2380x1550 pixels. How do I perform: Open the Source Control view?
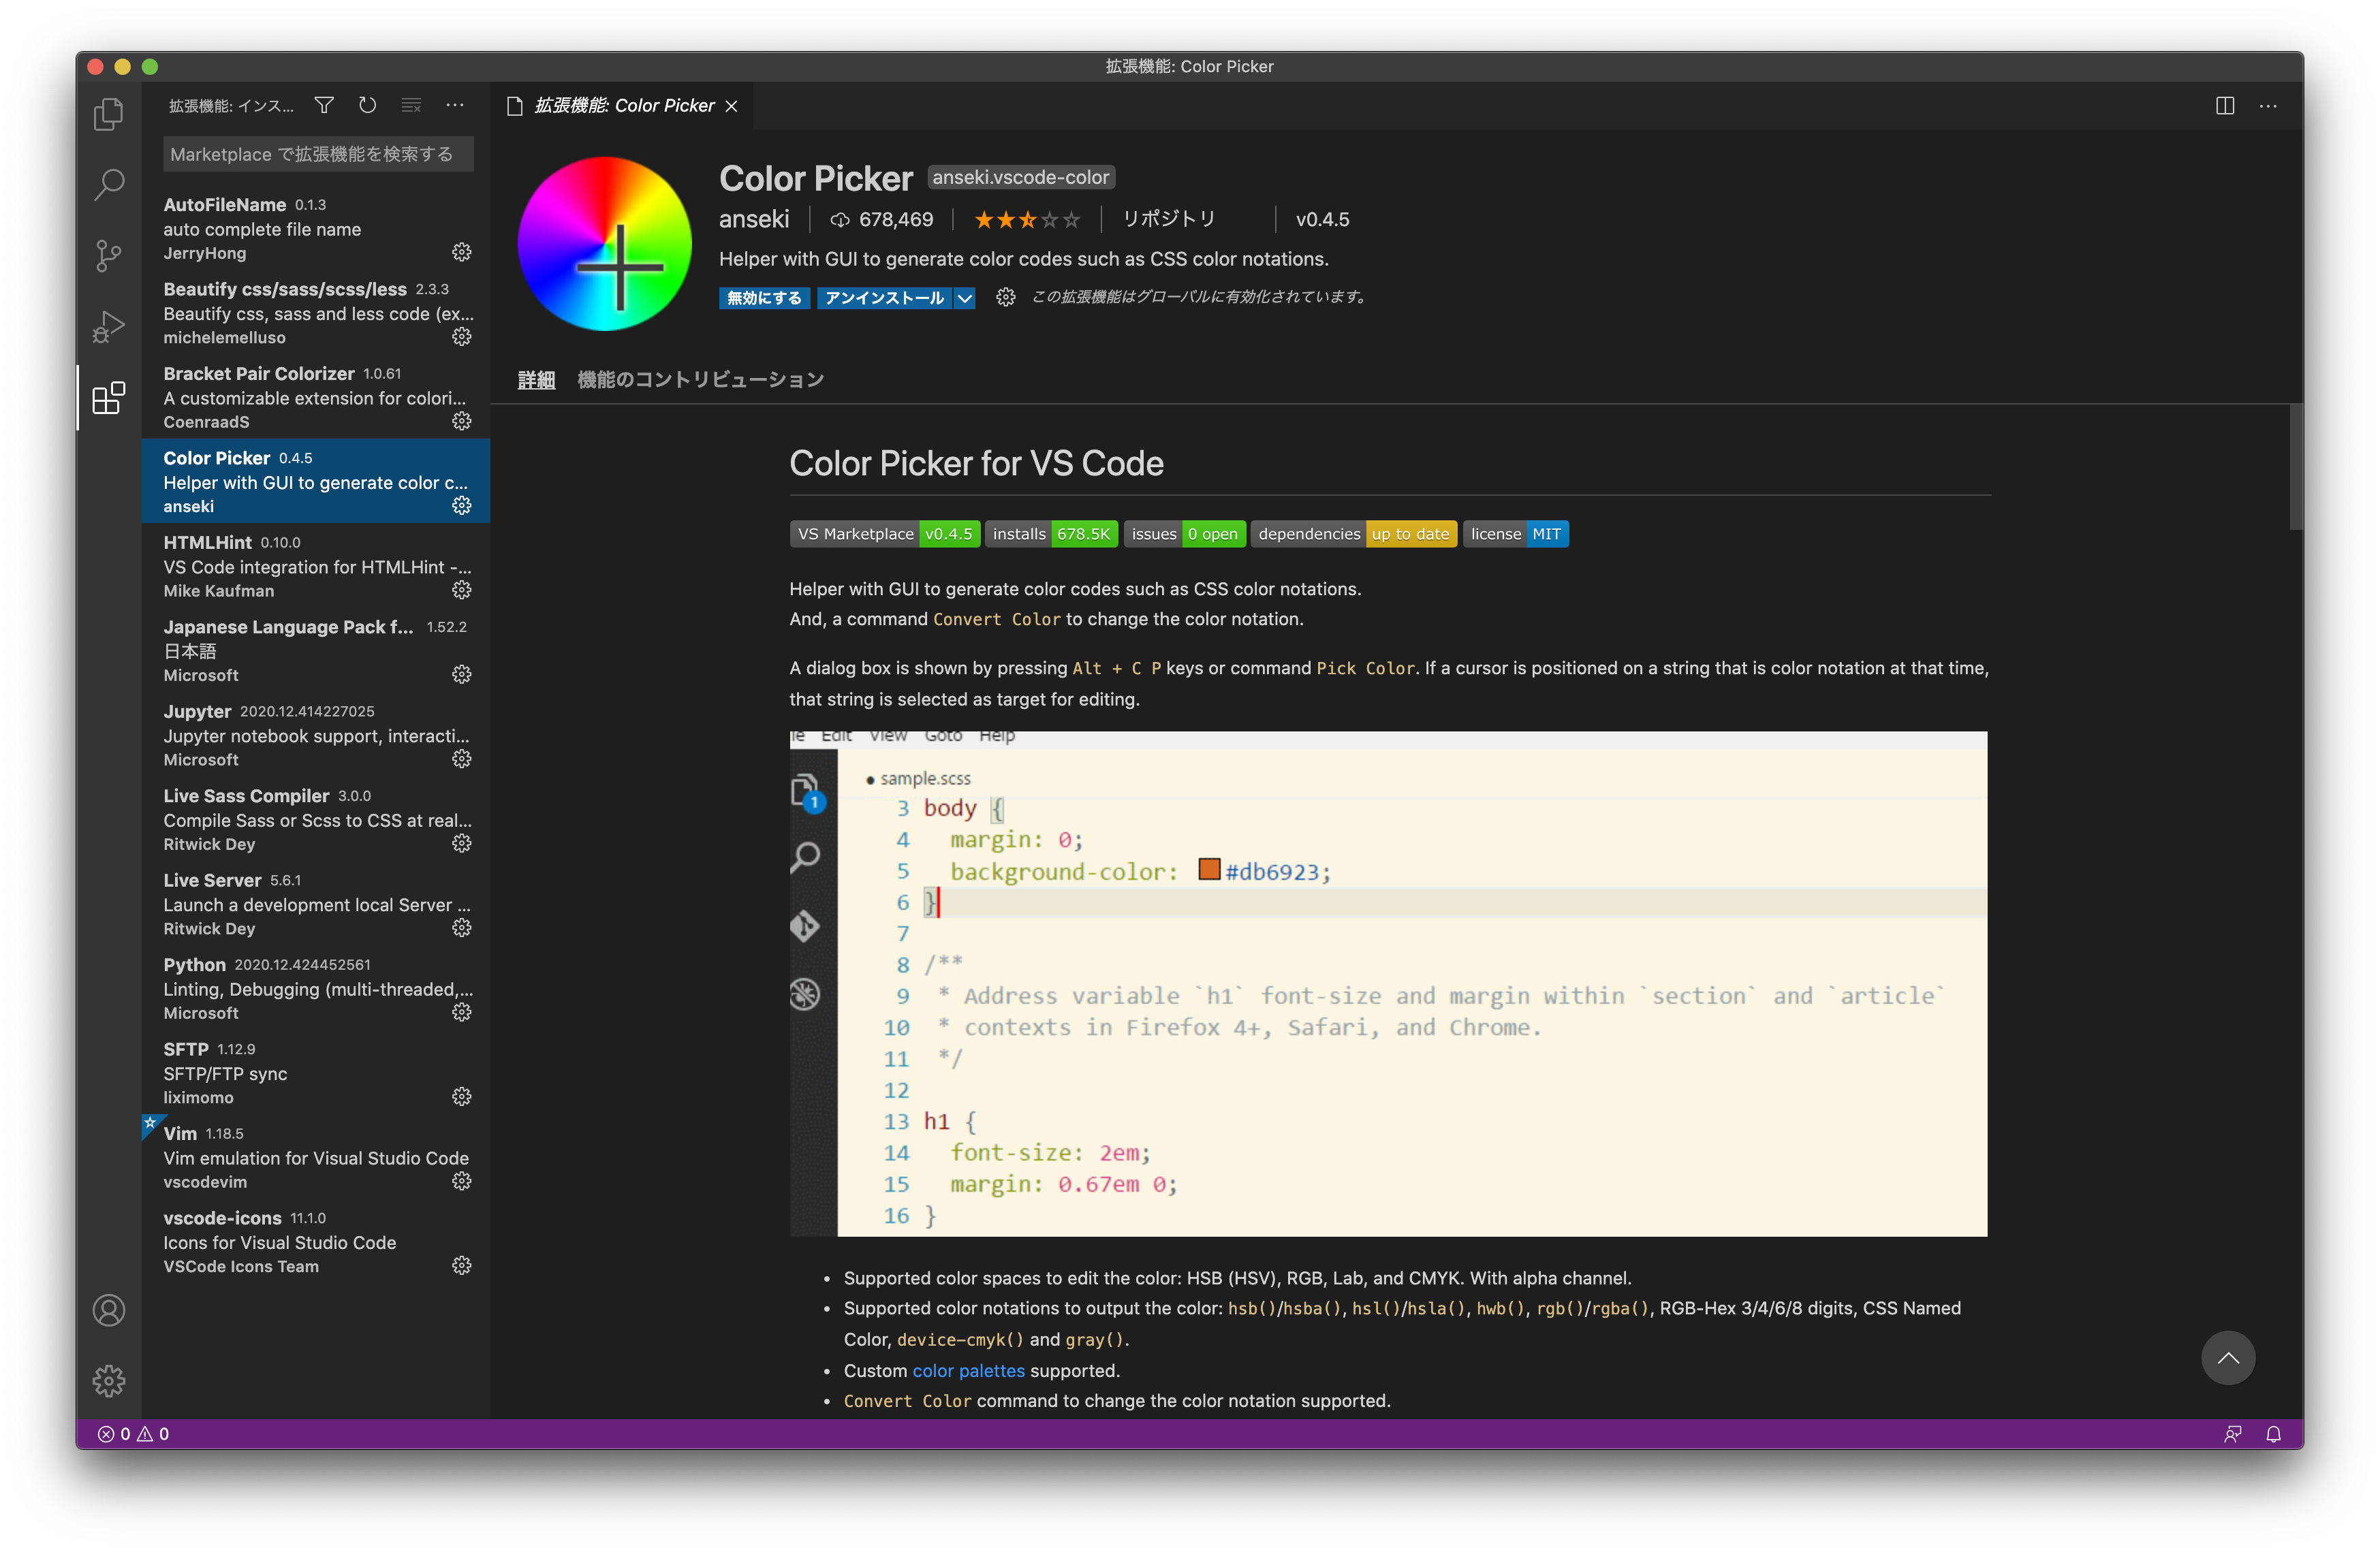(108, 256)
